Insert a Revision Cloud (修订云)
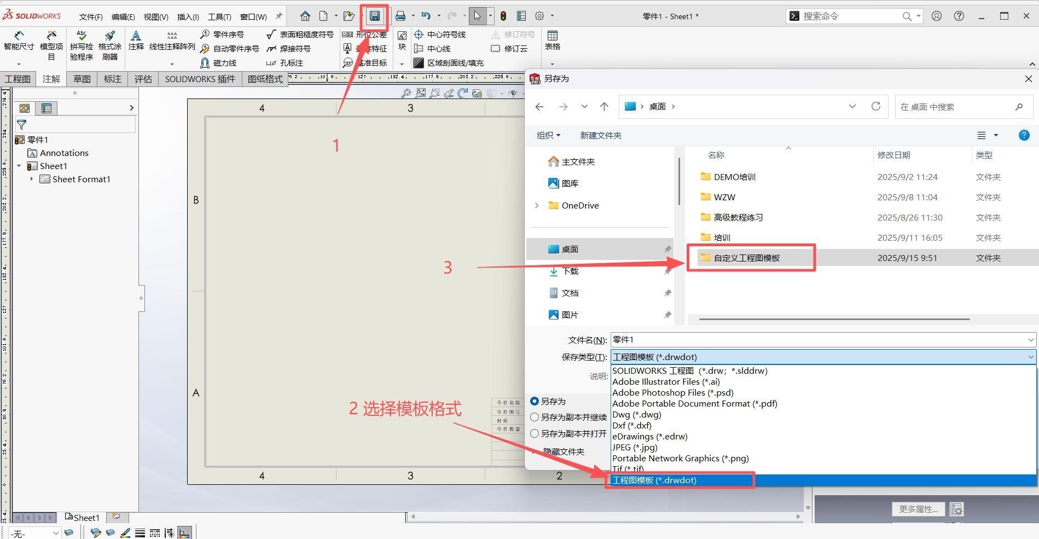The image size is (1039, 539). [509, 48]
